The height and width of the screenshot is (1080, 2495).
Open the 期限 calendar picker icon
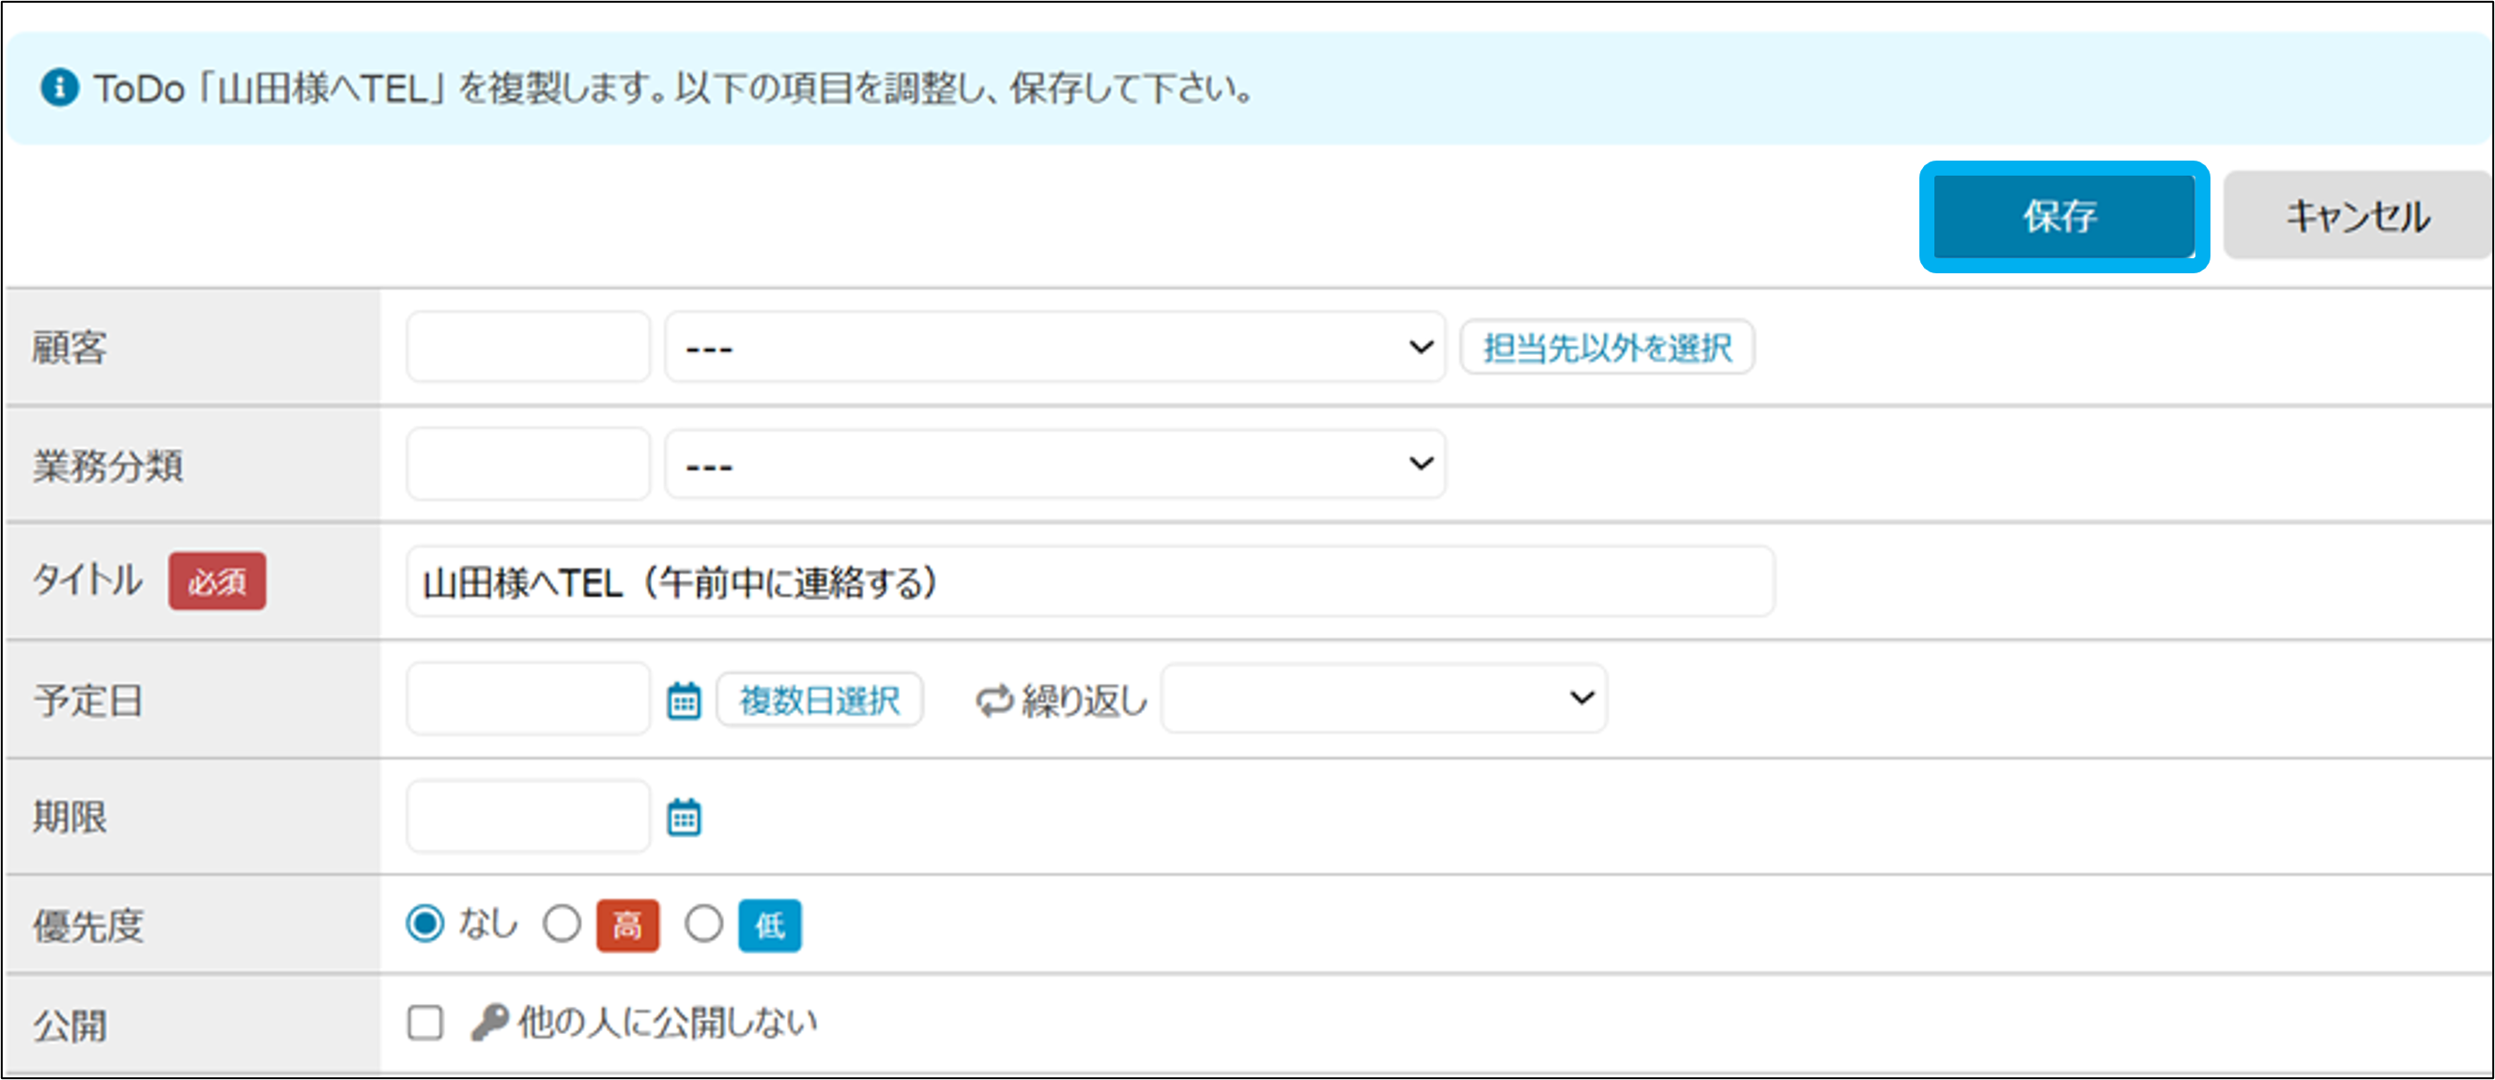tap(684, 817)
